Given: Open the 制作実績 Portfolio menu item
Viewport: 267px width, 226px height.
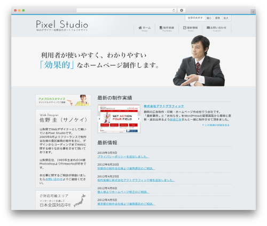Looking at the screenshot, I should click(x=167, y=29).
